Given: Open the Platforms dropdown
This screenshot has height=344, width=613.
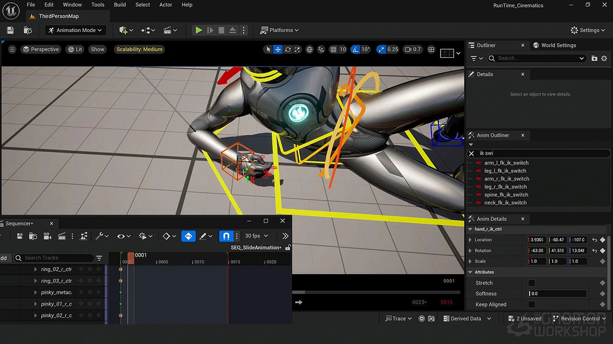Looking at the screenshot, I should click(x=279, y=30).
